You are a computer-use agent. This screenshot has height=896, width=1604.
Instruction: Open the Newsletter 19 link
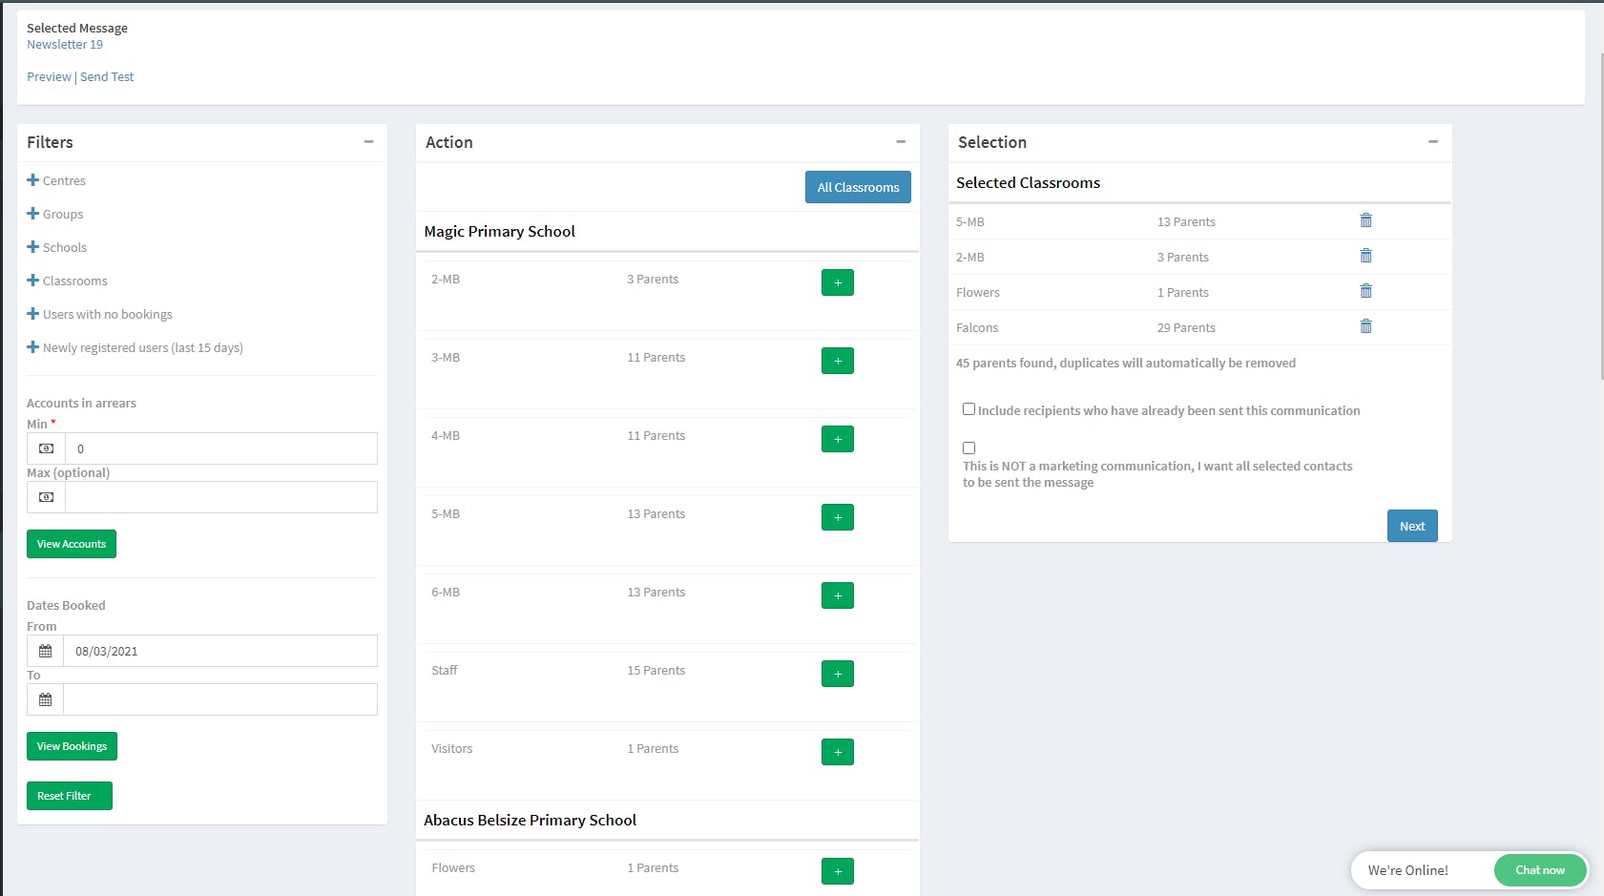(64, 44)
